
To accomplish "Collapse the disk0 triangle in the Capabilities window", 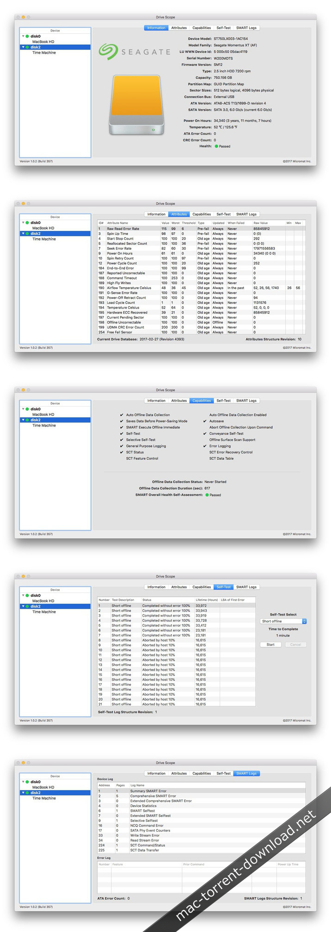I will point(23,409).
